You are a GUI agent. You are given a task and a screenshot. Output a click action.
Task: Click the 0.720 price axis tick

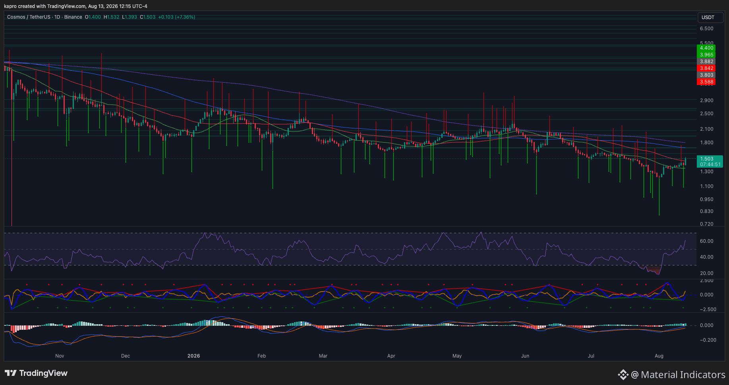coord(706,224)
